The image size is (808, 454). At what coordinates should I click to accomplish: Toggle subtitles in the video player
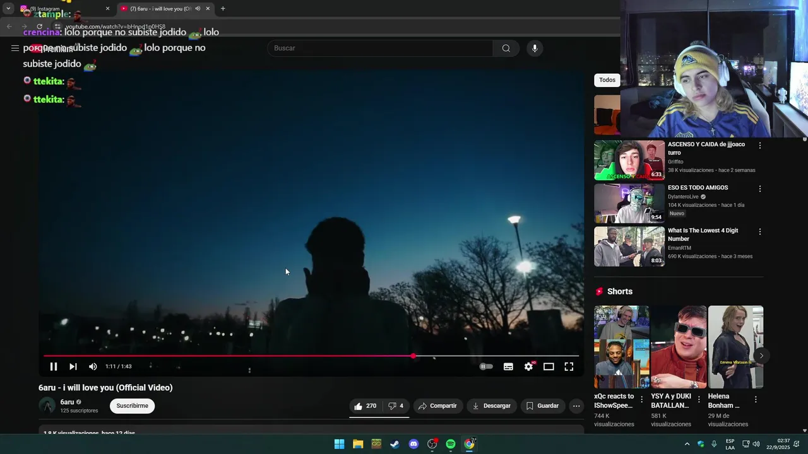pos(508,366)
